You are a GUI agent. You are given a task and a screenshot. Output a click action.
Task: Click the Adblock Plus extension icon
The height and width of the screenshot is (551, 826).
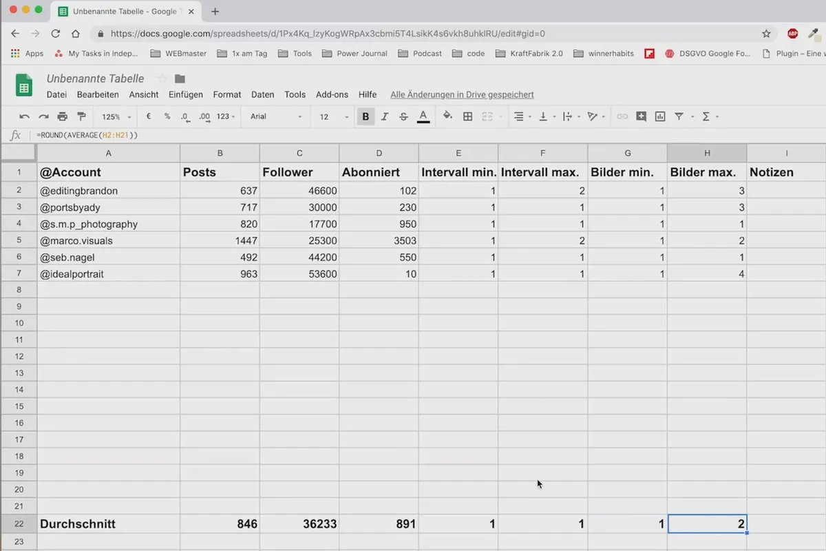click(x=793, y=33)
